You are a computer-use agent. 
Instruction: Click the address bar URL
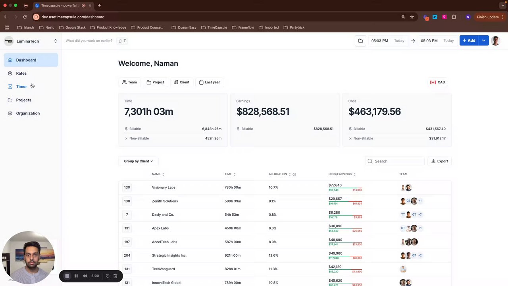click(x=73, y=17)
